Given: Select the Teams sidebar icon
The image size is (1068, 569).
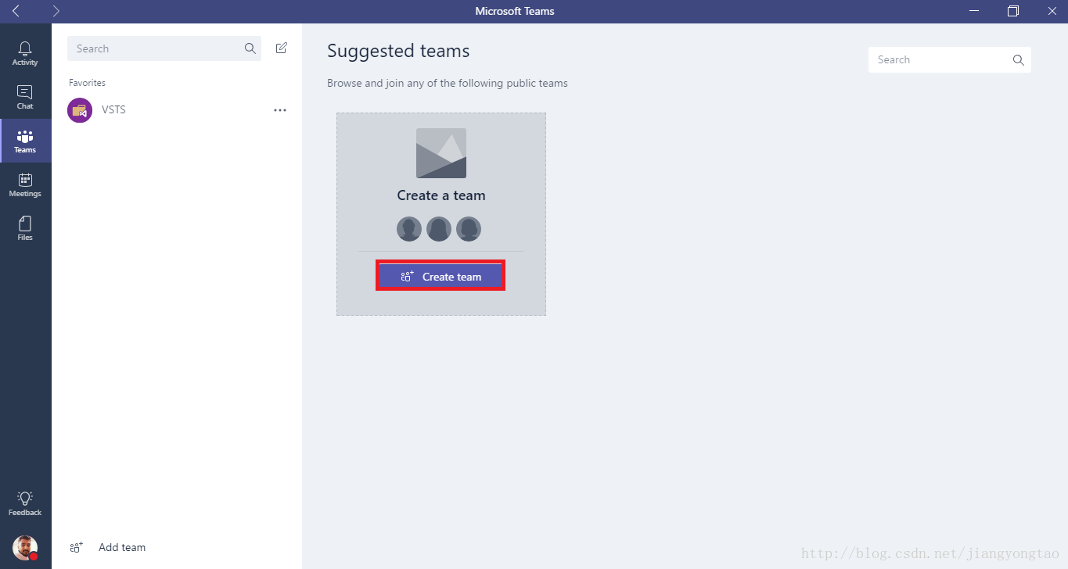Looking at the screenshot, I should click(25, 141).
